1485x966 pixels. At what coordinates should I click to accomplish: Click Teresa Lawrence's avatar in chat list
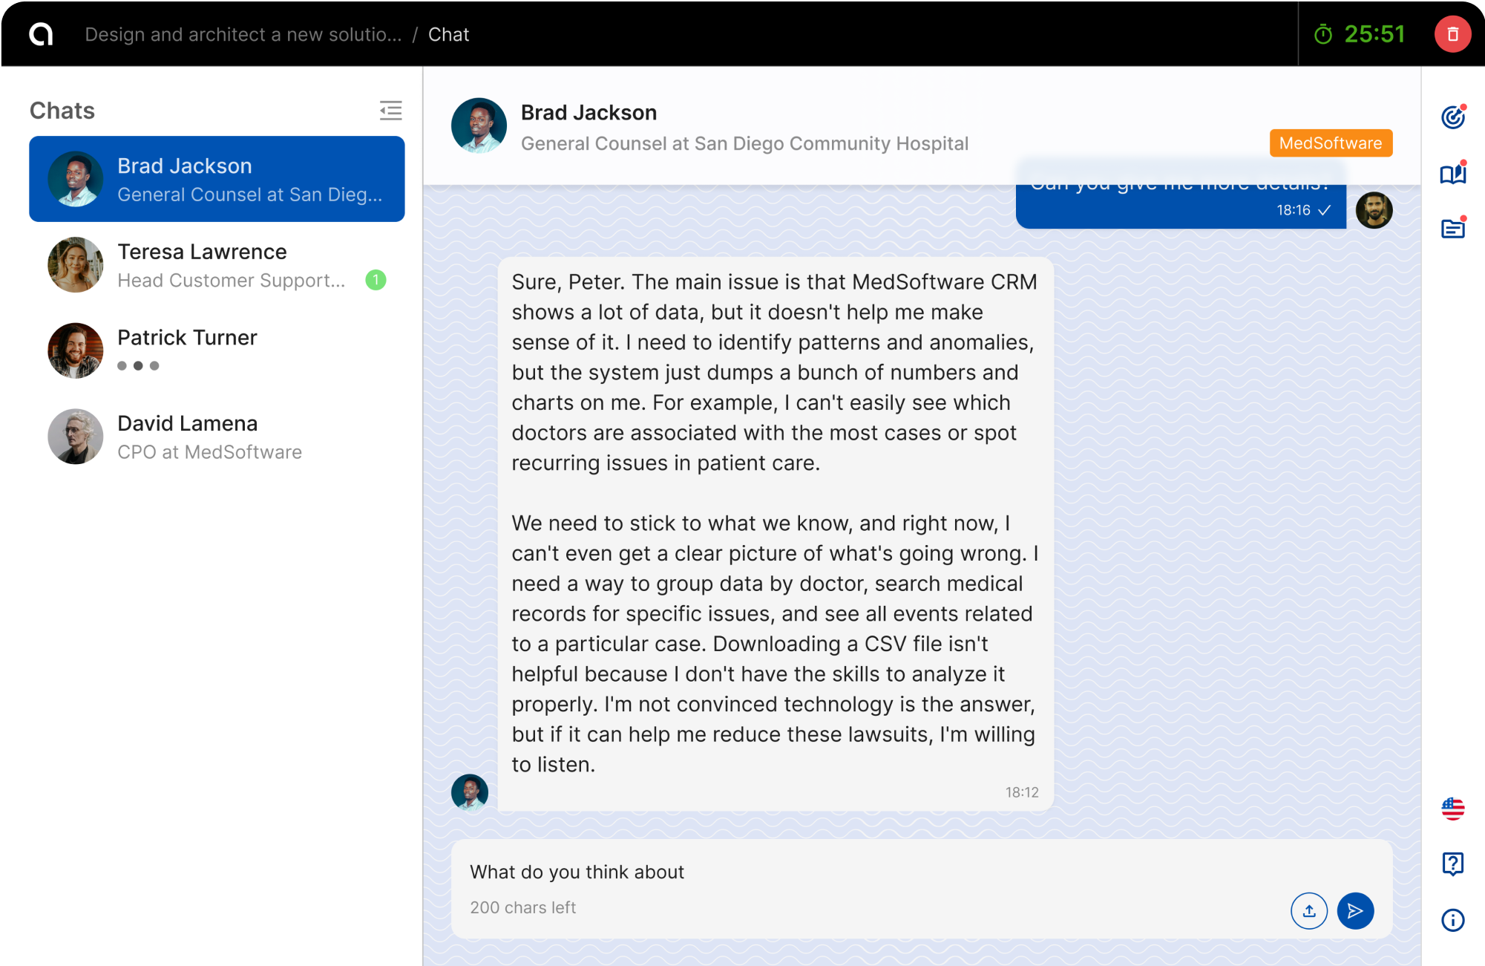(75, 265)
